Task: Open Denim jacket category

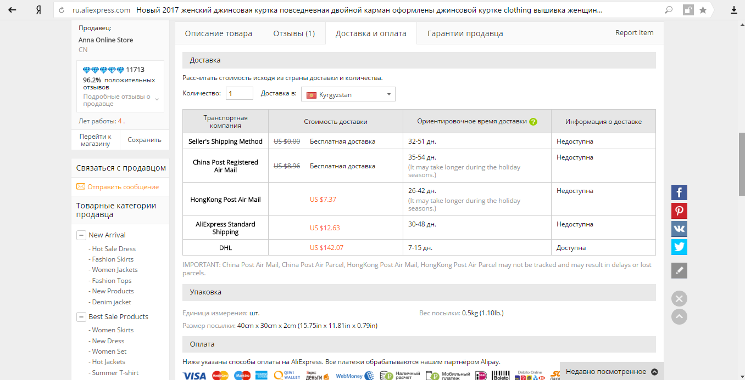Action: tap(112, 302)
